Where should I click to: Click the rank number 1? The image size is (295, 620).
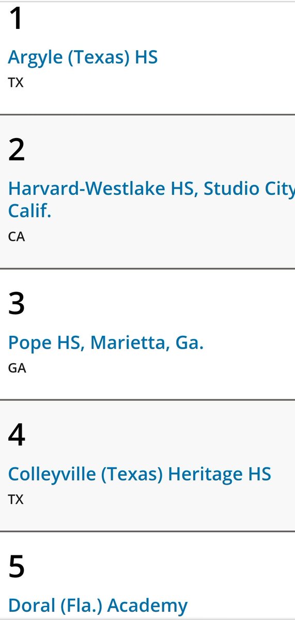(x=16, y=19)
